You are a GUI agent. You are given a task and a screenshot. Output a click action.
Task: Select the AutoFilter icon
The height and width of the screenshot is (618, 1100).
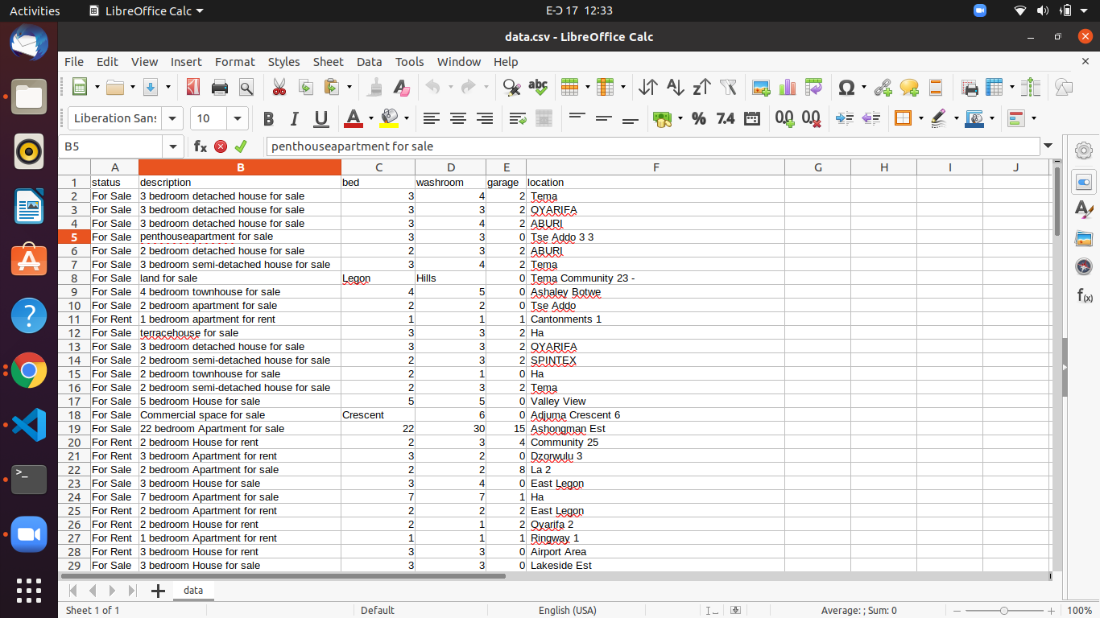(x=727, y=87)
